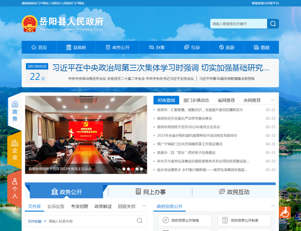Select the first slideshow dot
The image size is (301, 231).
click(124, 169)
